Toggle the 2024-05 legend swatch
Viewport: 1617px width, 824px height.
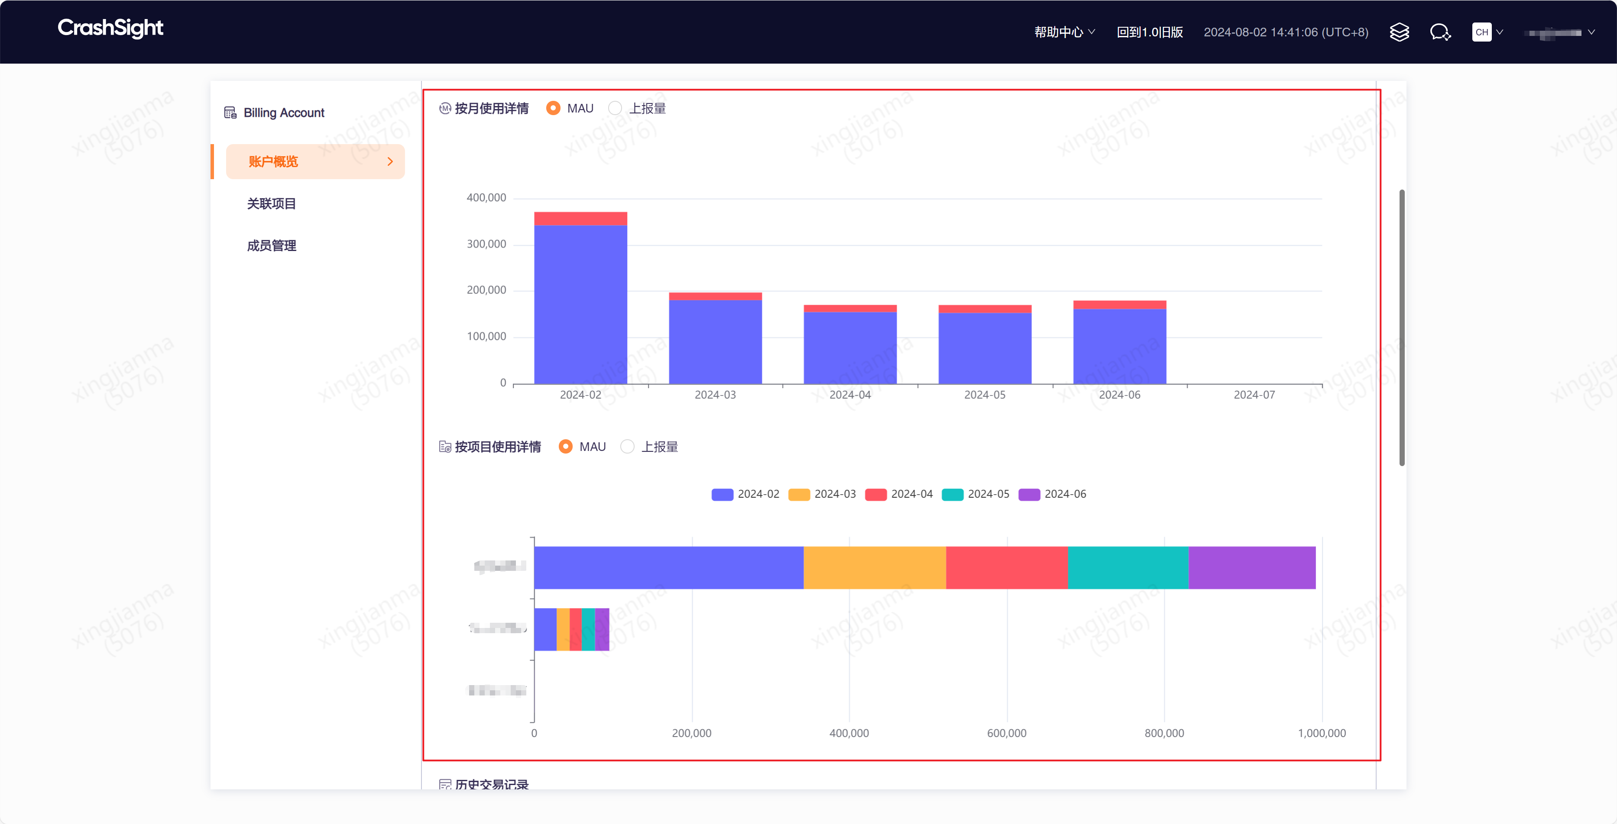click(952, 494)
